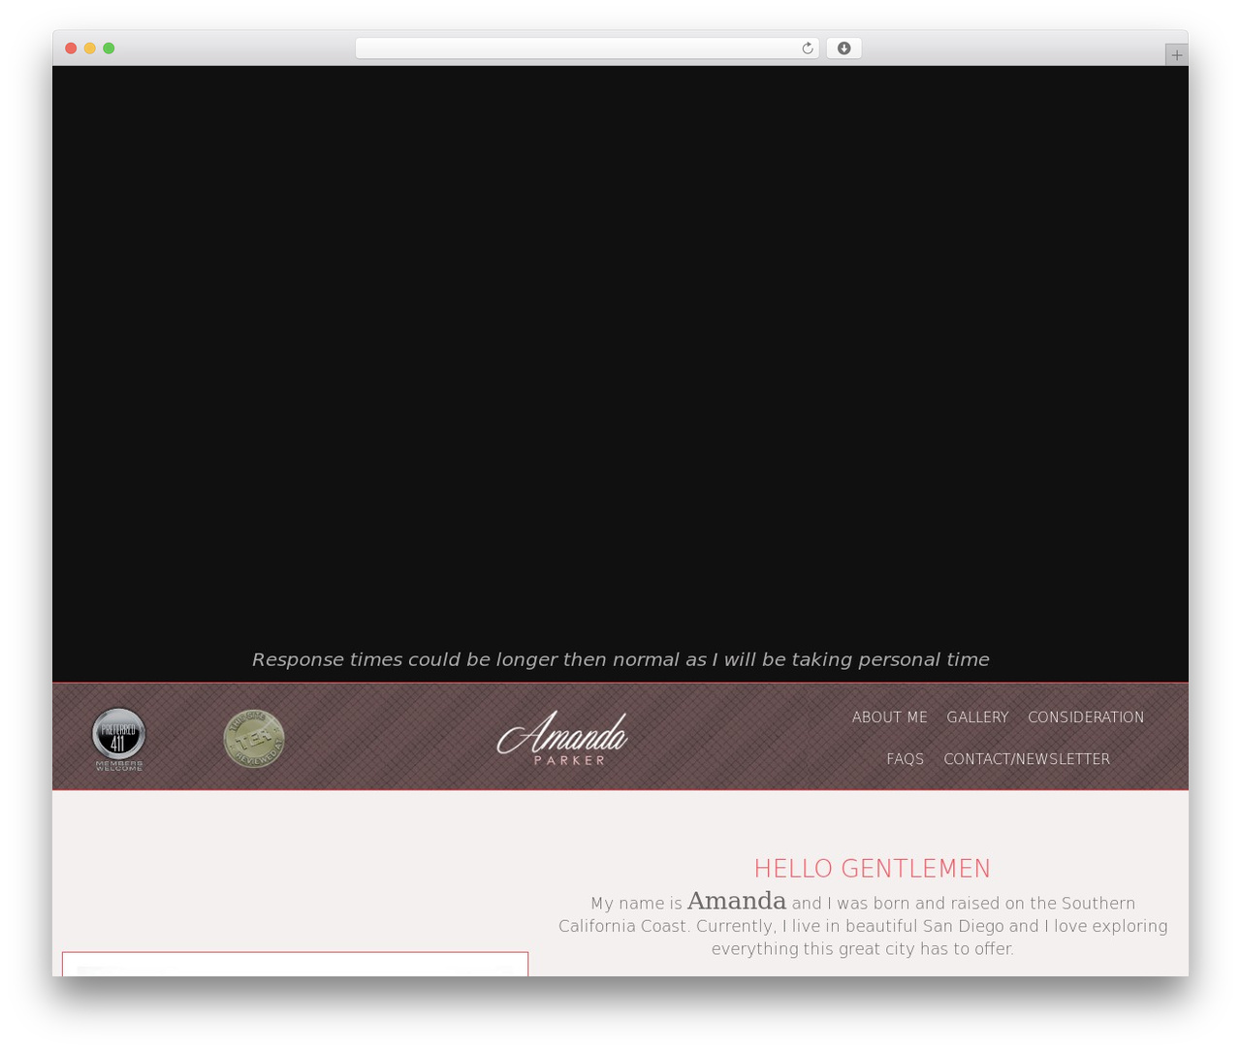Image resolution: width=1241 pixels, height=1051 pixels.
Task: Click the TER reviewed badge
Action: 254,739
